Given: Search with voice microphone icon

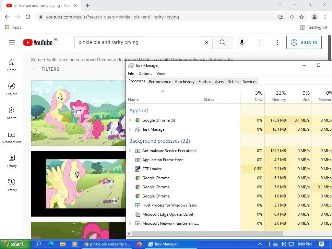Looking at the screenshot, I should [x=242, y=42].
